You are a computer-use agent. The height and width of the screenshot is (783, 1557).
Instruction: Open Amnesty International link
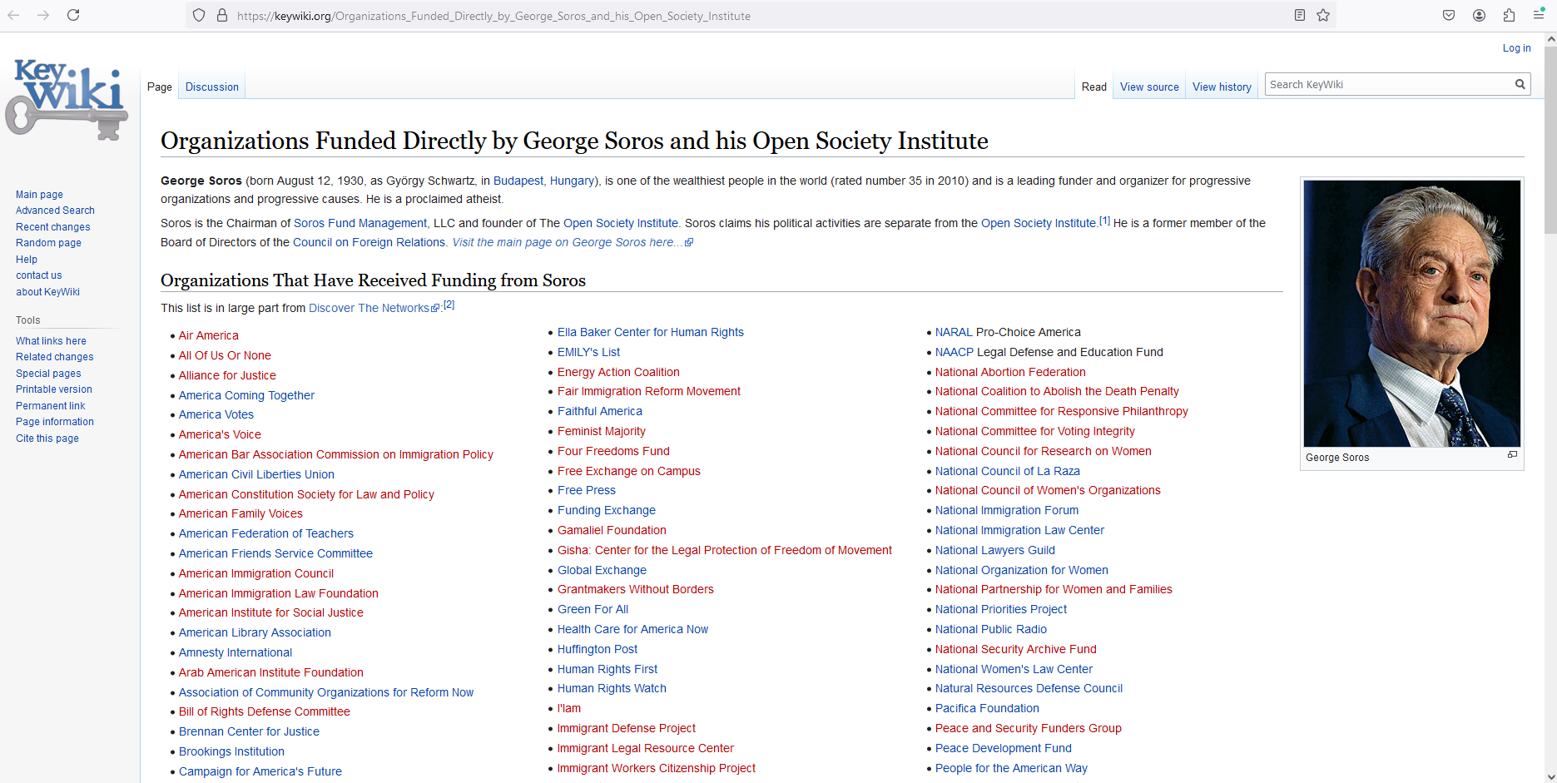[236, 652]
